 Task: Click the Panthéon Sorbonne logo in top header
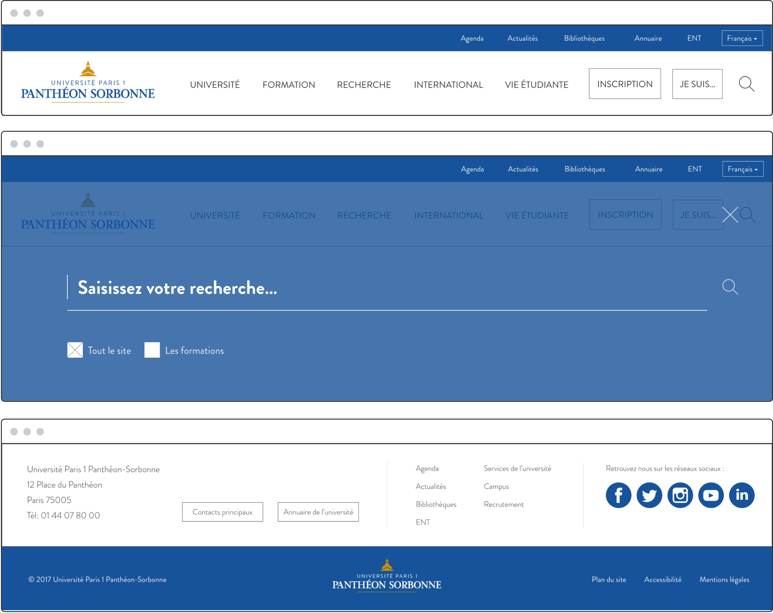[88, 82]
